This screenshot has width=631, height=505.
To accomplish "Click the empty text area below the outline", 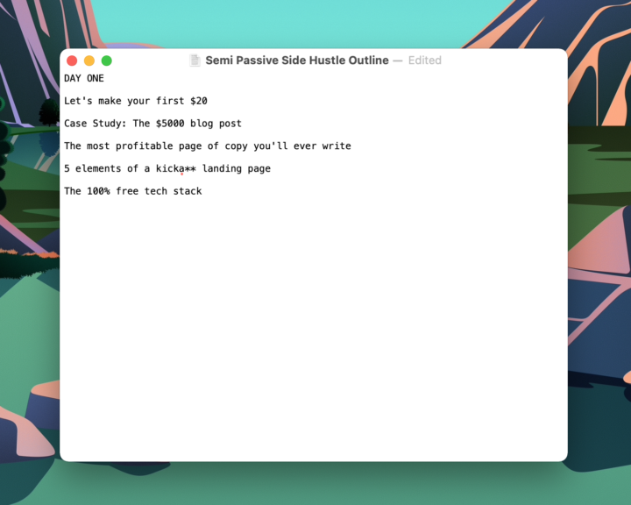I will (314, 331).
